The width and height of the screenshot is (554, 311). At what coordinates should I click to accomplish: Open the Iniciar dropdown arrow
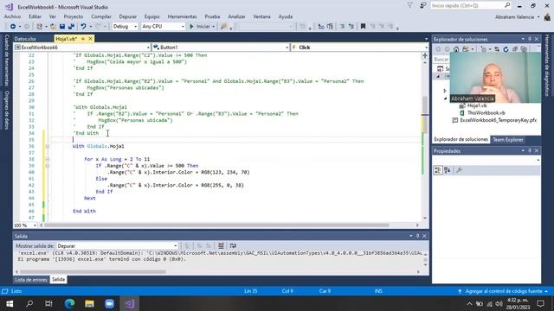[x=214, y=27]
